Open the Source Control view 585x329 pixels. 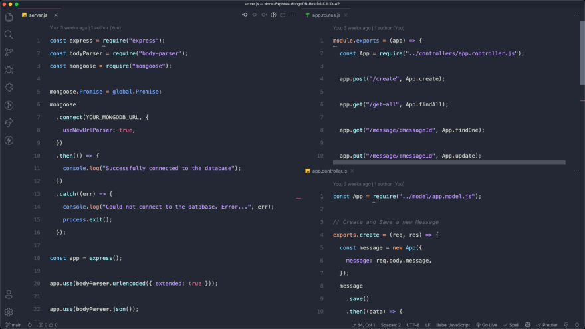pyautogui.click(x=9, y=52)
